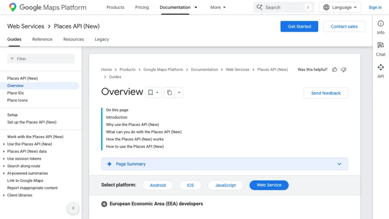Click the Page Summary sparkle icon

(x=109, y=164)
